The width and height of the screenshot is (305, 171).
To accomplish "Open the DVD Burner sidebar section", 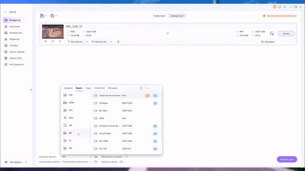I will point(15,58).
